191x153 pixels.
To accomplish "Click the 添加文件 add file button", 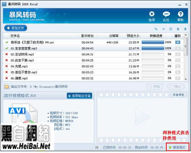I will (x=16, y=28).
